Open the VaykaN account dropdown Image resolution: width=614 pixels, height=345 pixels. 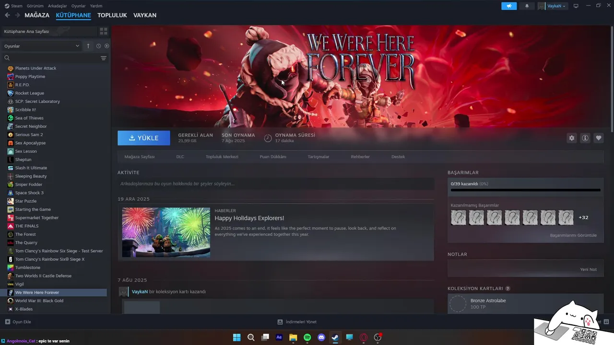tap(553, 6)
